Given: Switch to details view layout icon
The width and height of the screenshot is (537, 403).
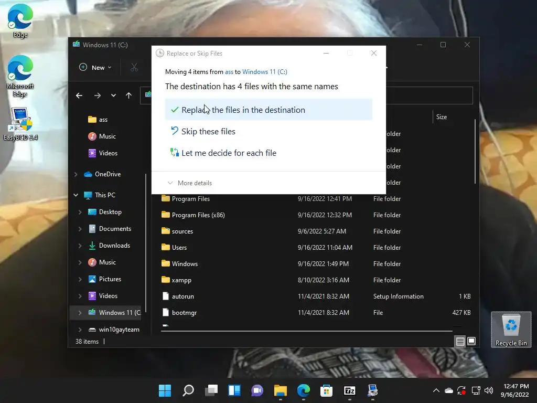Looking at the screenshot, I should (460, 341).
